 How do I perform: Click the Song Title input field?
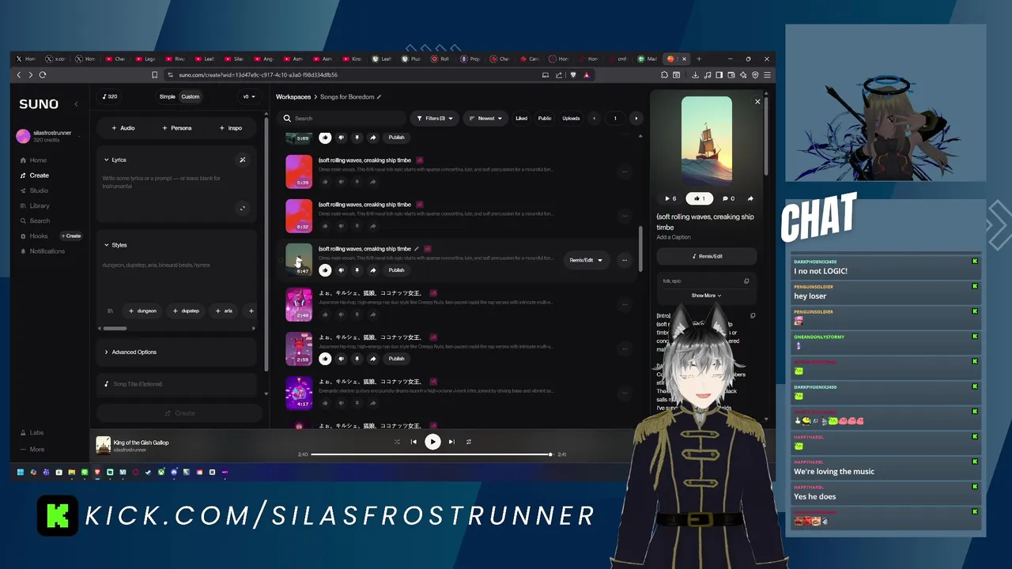click(x=177, y=384)
